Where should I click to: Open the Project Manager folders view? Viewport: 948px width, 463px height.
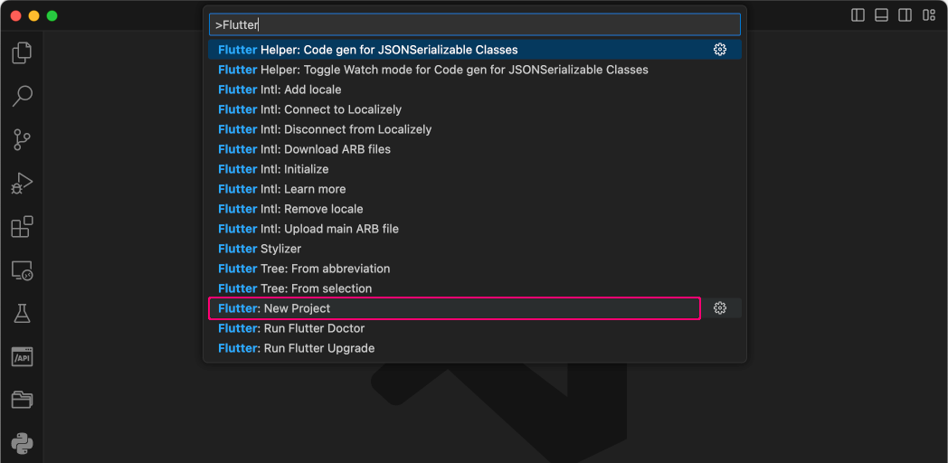tap(22, 400)
